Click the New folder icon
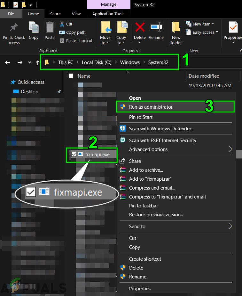 click(176, 27)
